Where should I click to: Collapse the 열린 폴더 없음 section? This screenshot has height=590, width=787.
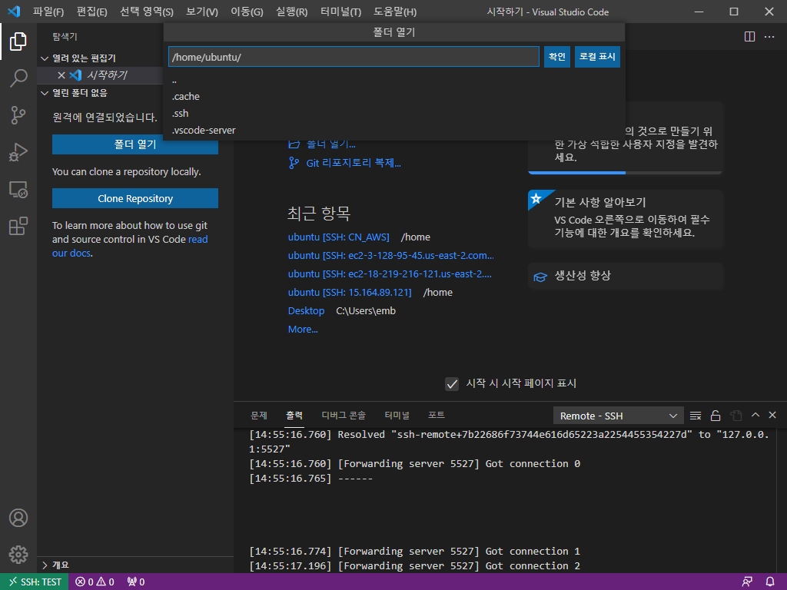pos(45,93)
